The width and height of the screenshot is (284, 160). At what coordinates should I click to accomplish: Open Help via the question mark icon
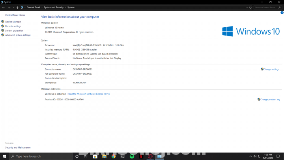[282, 13]
